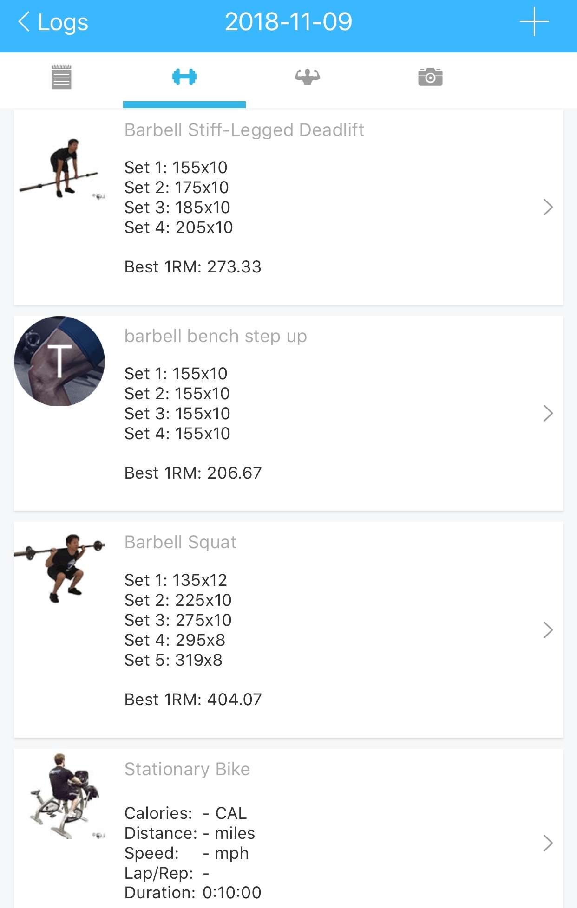Tap the Barbell Squat exercise image

60,568
